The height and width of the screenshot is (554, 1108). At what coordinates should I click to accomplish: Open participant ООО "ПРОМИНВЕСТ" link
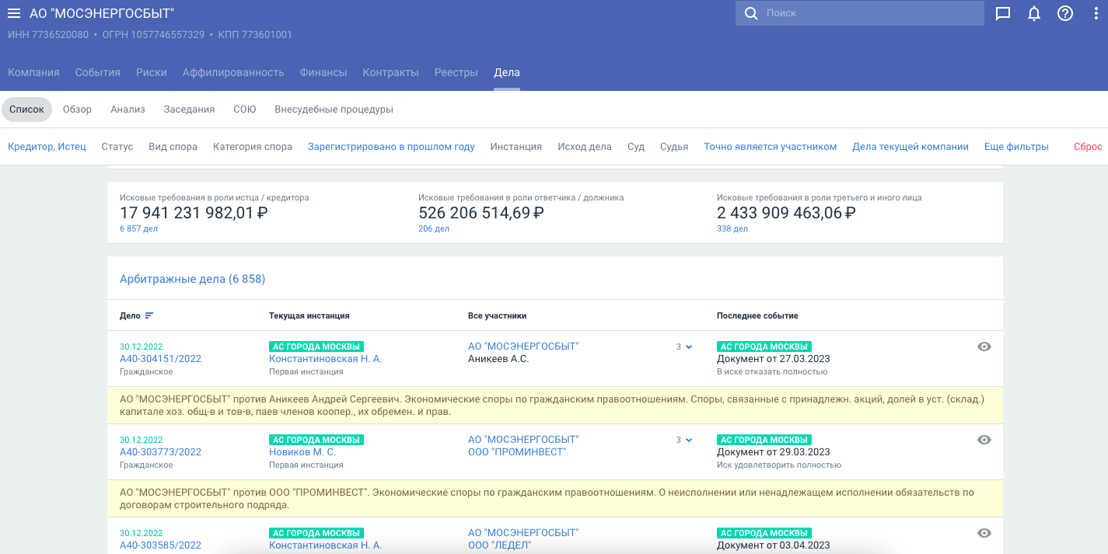pos(517,452)
